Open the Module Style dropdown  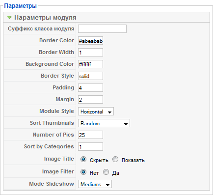click(x=96, y=111)
